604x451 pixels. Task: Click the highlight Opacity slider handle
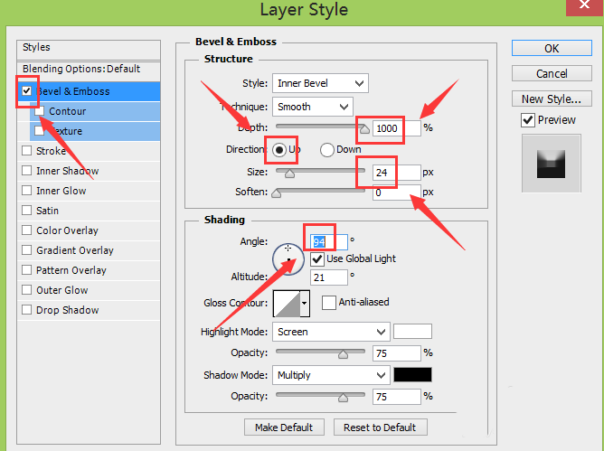343,354
